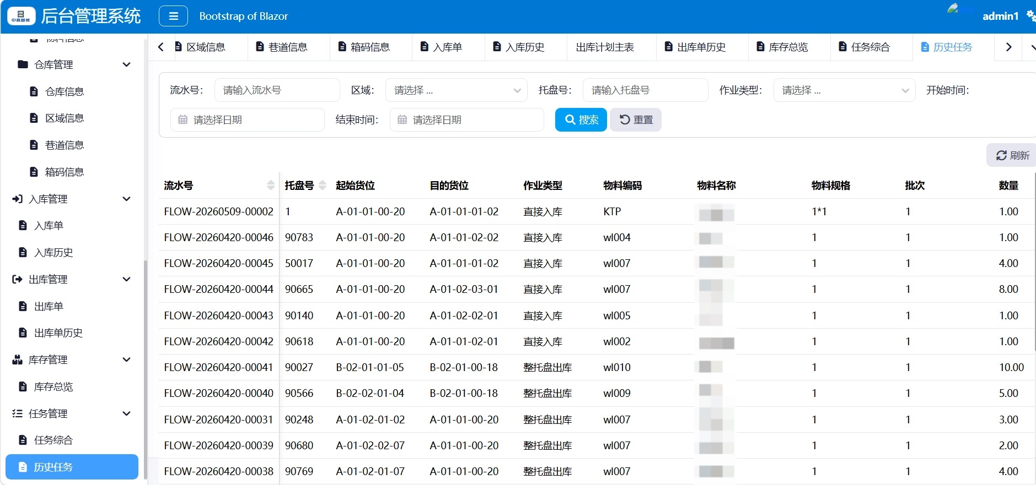This screenshot has width=1036, height=485.
Task: Open the 区域 select dropdown
Action: coord(456,90)
